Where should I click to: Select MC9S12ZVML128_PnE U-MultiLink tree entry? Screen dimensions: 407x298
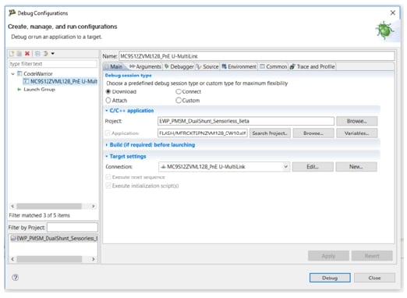click(x=60, y=81)
